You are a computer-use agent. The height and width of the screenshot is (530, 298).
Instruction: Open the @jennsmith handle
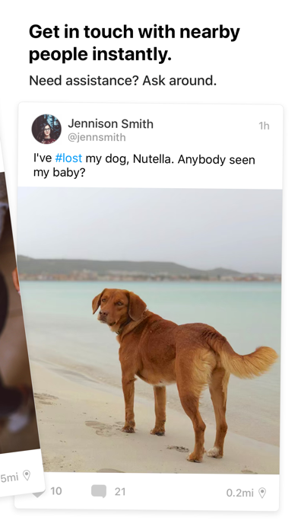(97, 138)
